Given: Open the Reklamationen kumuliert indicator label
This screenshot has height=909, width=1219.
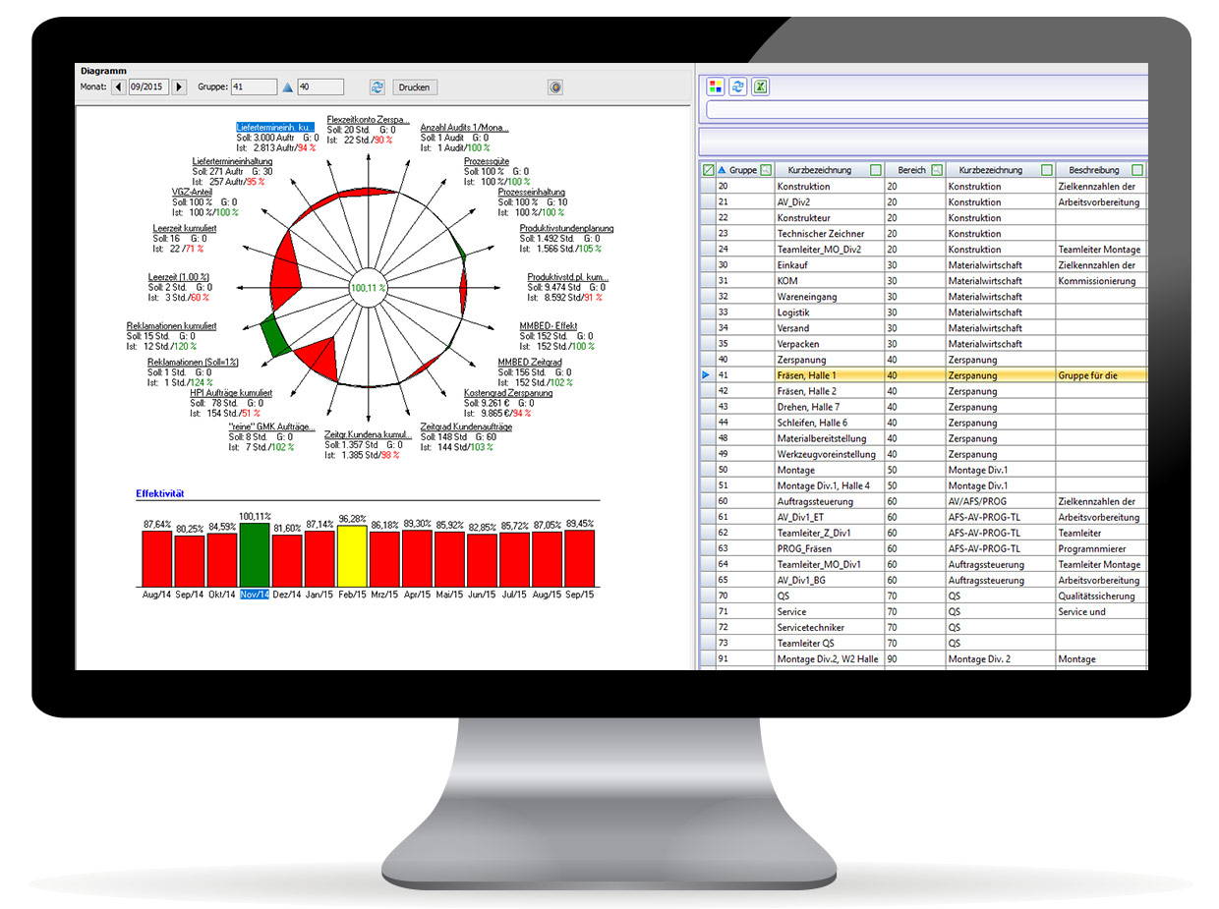Looking at the screenshot, I should pos(171,326).
